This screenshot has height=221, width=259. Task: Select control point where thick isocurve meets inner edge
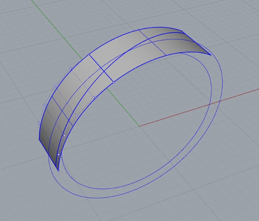pyautogui.click(x=113, y=82)
